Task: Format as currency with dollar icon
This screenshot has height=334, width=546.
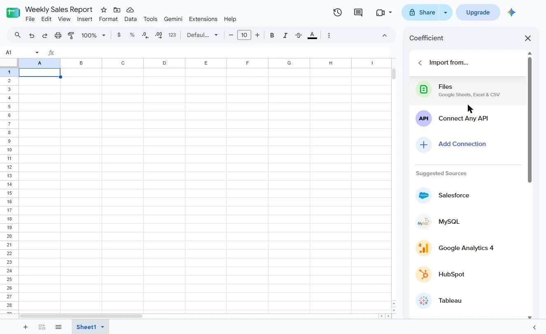Action: tap(119, 35)
